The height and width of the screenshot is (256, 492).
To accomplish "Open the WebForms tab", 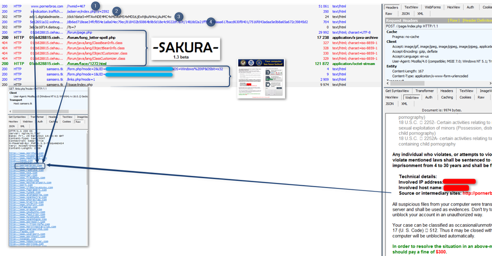I will point(432,7).
